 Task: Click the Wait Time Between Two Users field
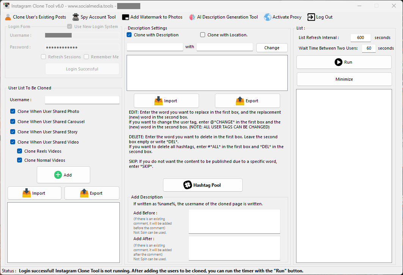[x=369, y=48]
